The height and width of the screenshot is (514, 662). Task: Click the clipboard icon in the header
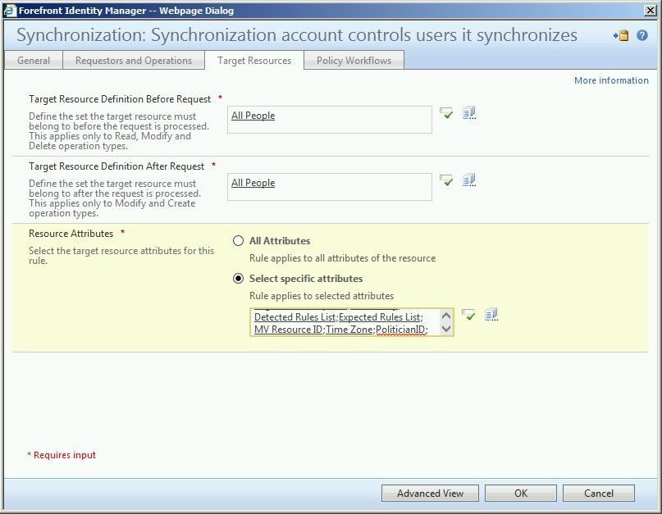click(x=622, y=35)
